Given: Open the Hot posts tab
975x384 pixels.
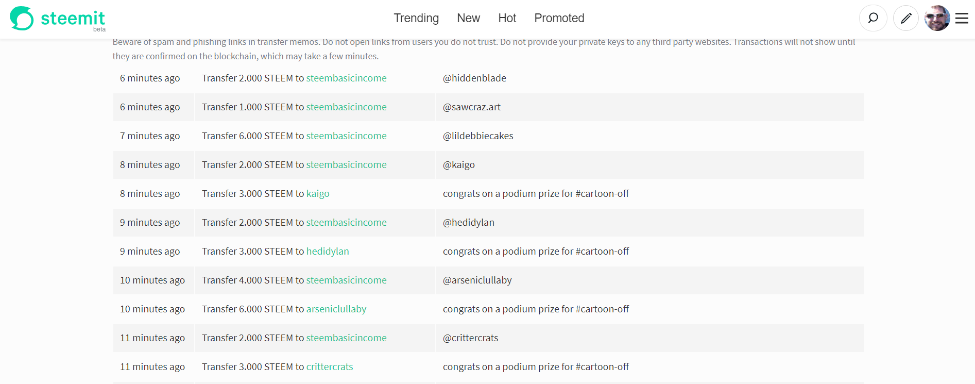Looking at the screenshot, I should point(507,18).
